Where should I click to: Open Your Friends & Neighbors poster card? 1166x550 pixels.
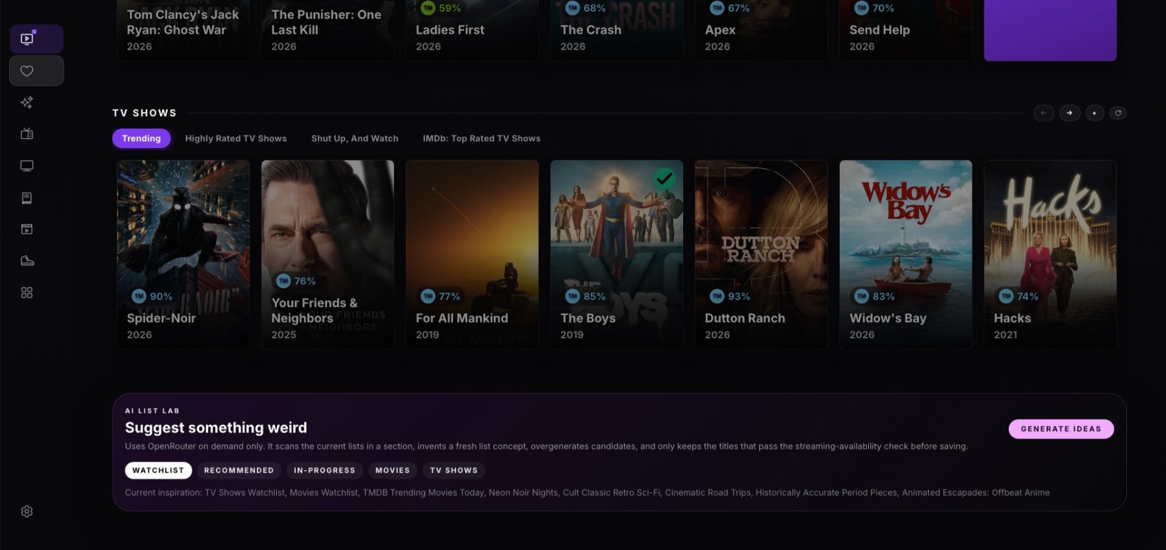click(328, 255)
